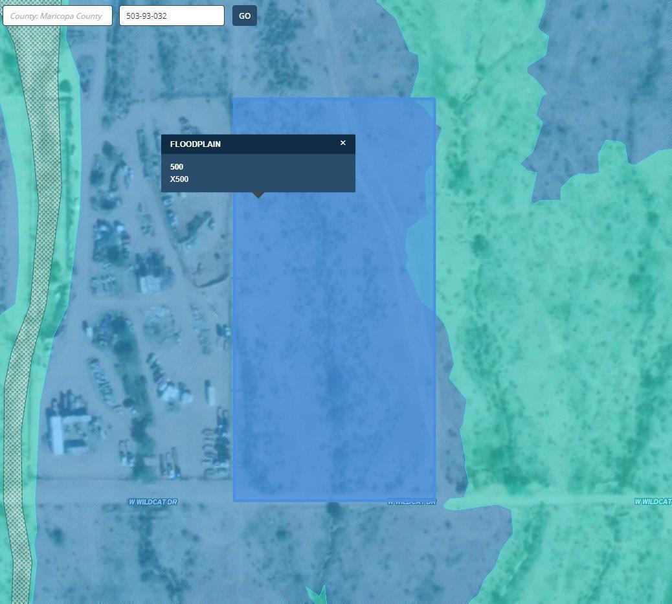Click the dark blue zone in upper-right corner
Screen dimensions: 672x604
pyautogui.click(x=602, y=65)
